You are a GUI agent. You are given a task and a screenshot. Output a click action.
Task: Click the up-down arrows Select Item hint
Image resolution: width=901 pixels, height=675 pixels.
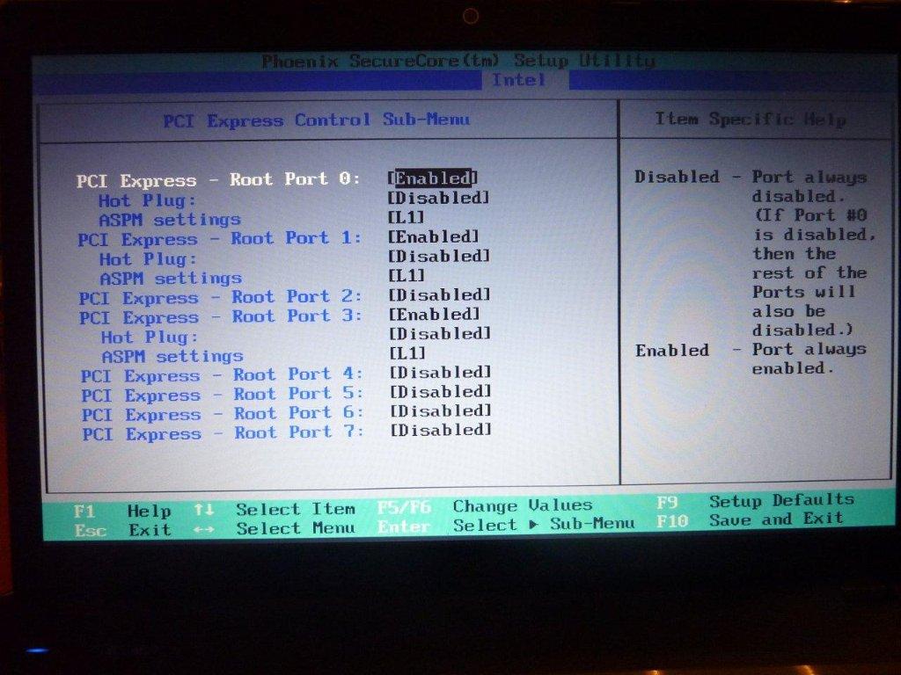coord(275,509)
